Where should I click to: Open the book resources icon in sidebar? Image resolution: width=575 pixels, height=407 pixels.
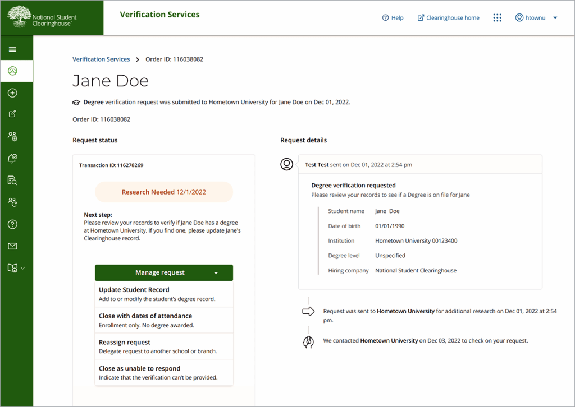pos(12,269)
